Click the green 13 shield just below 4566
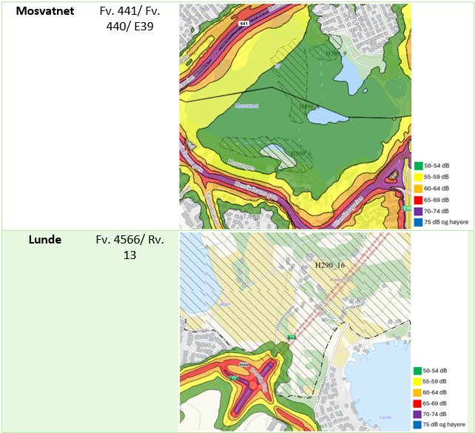This screenshot has height=433, width=475. (x=235, y=377)
